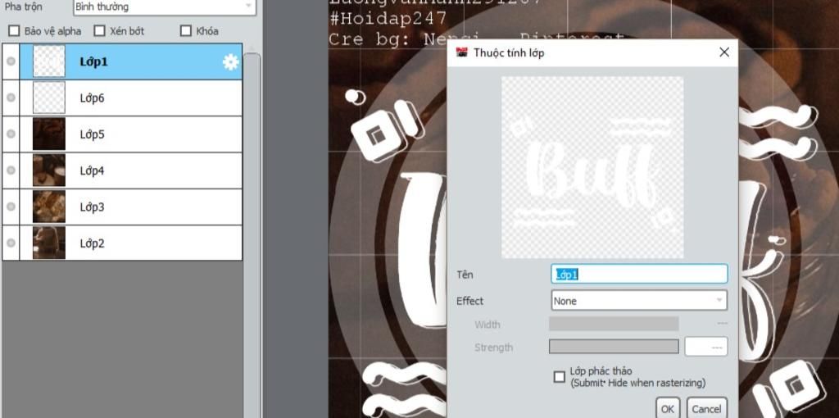This screenshot has width=839, height=418.
Task: Click Cancel in Thuộc tính lớp dialog
Action: click(706, 408)
